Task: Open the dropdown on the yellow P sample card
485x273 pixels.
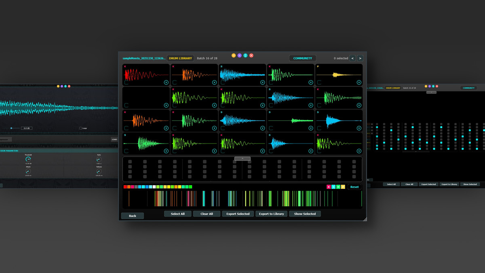Action: click(x=359, y=83)
